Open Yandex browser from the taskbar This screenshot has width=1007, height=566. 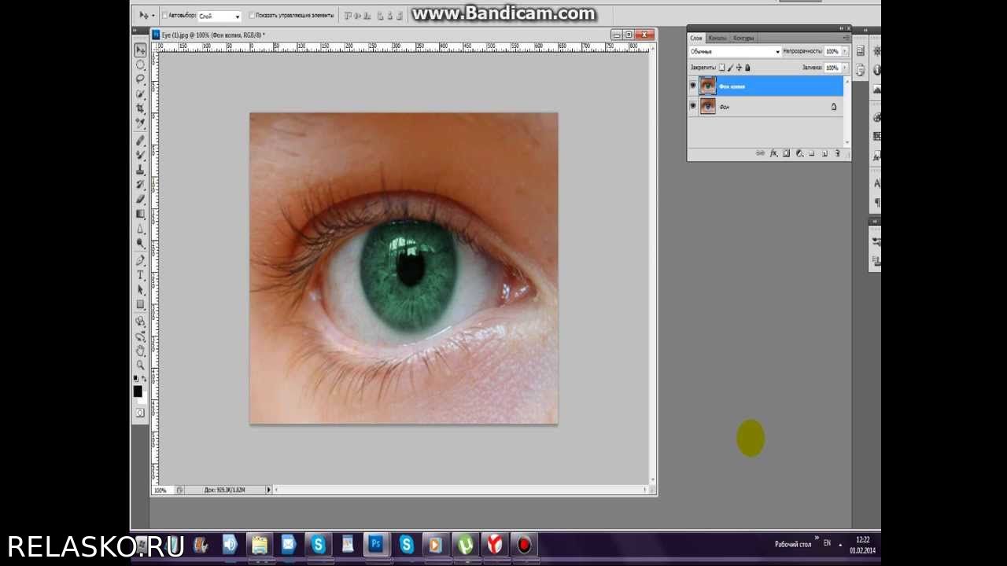495,544
